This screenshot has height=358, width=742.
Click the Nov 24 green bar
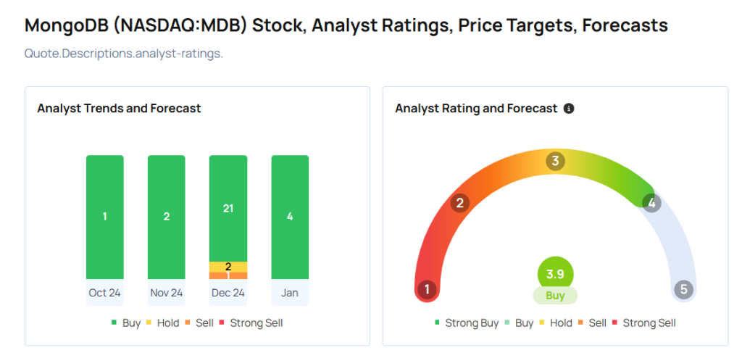pyautogui.click(x=167, y=217)
